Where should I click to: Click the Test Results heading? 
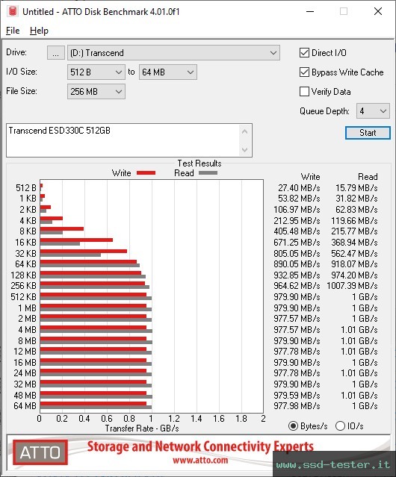[x=199, y=163]
